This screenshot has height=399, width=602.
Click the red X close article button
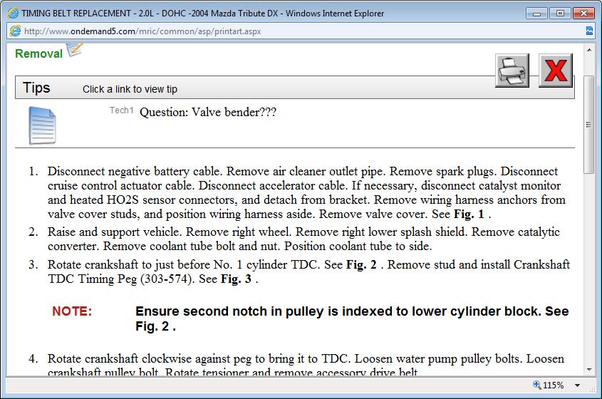tap(556, 71)
